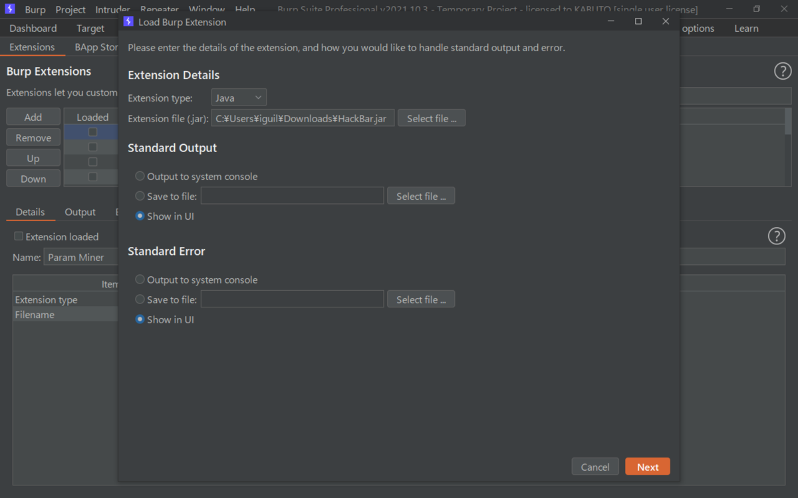Switch to the Dashboard tab
This screenshot has width=798, height=498.
point(33,29)
